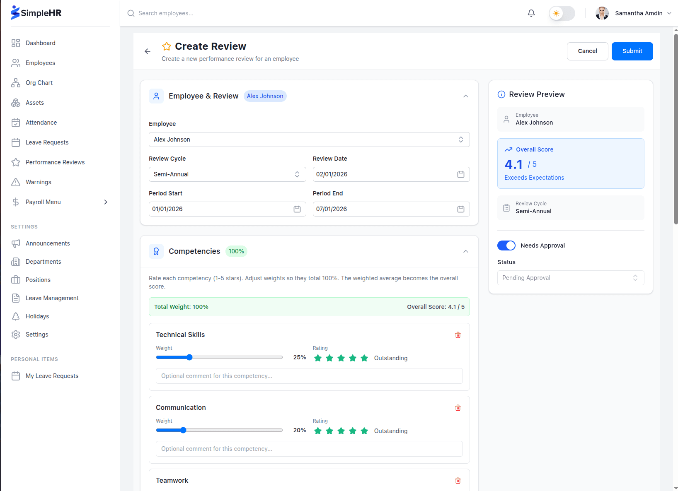Remove the Communication competency row
This screenshot has height=491, width=678.
click(x=458, y=407)
